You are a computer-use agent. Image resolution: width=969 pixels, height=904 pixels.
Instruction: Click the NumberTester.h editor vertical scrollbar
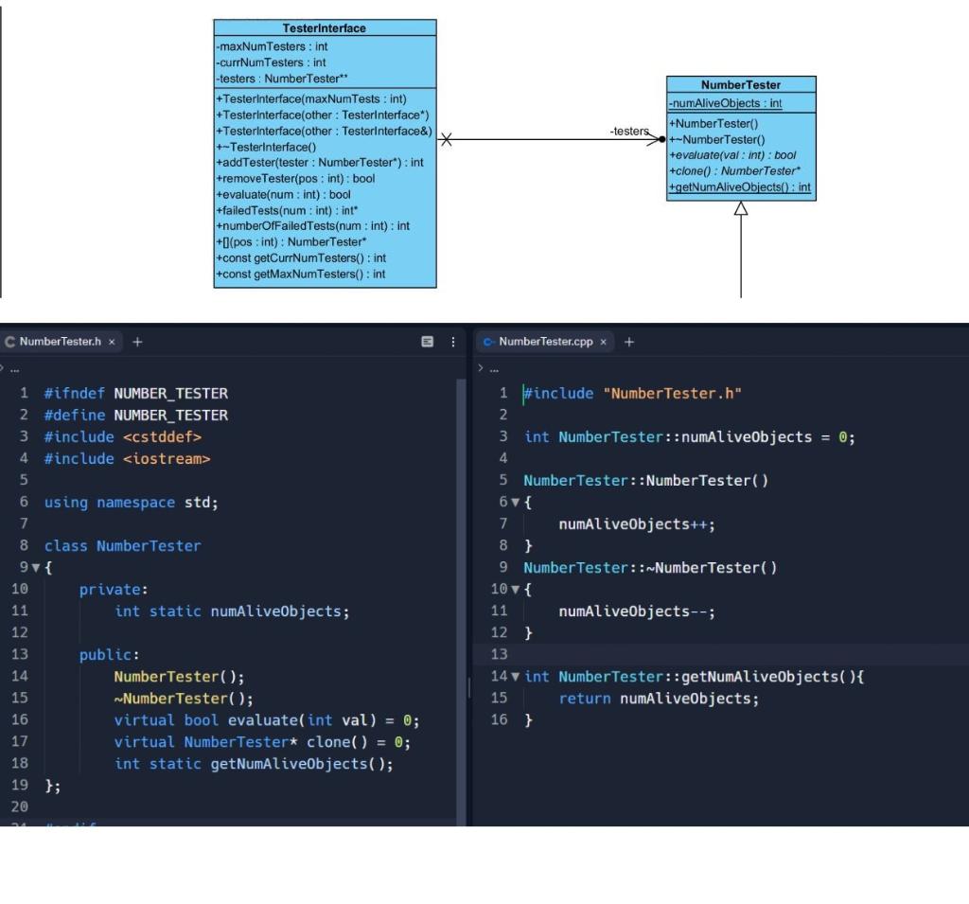(x=461, y=600)
